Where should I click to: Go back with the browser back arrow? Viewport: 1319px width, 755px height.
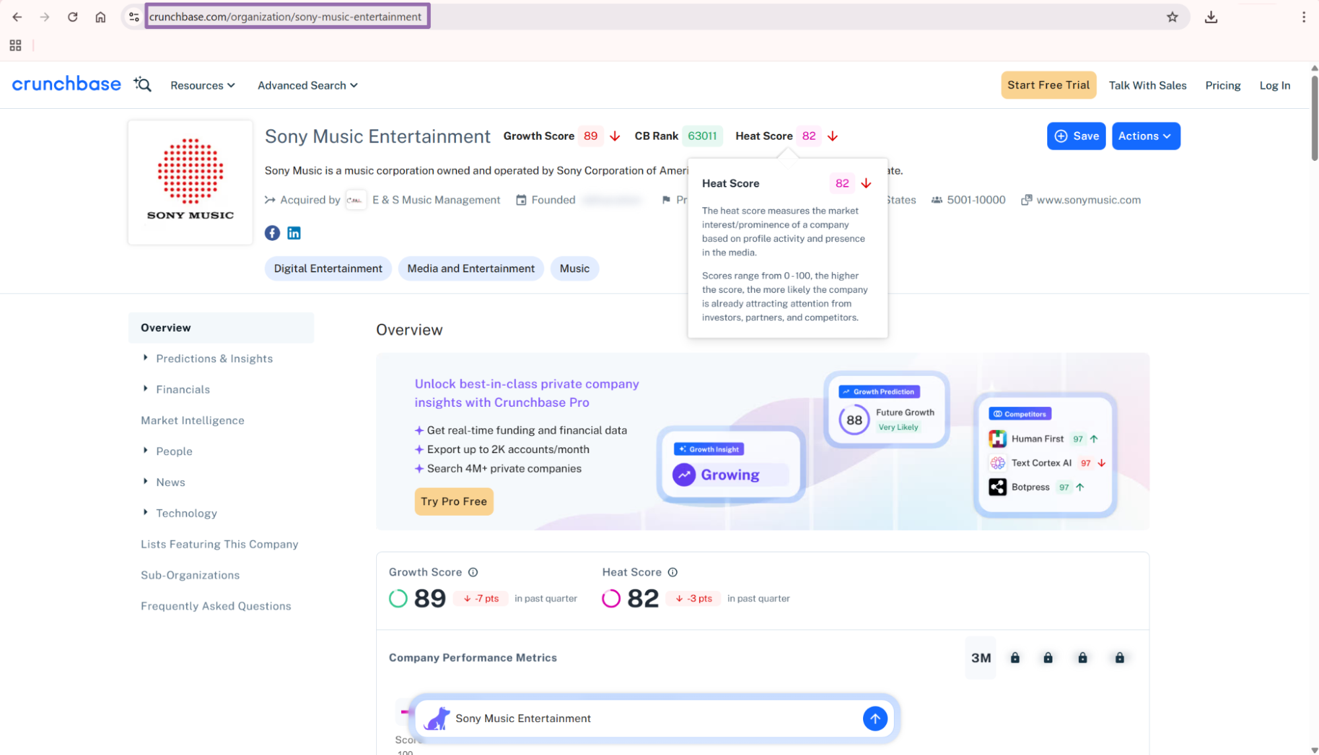(x=17, y=17)
